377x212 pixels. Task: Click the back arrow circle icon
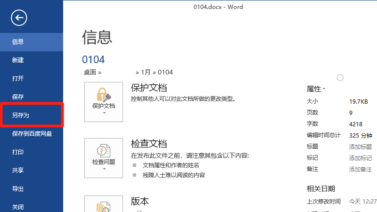coord(19,18)
